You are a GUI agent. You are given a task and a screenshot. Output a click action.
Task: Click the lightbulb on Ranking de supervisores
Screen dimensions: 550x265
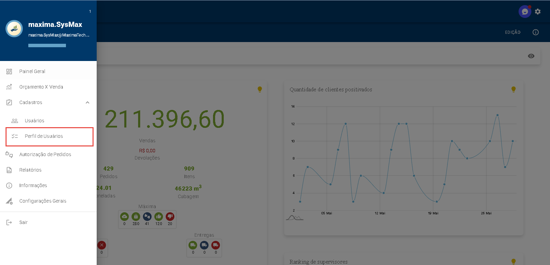click(513, 262)
